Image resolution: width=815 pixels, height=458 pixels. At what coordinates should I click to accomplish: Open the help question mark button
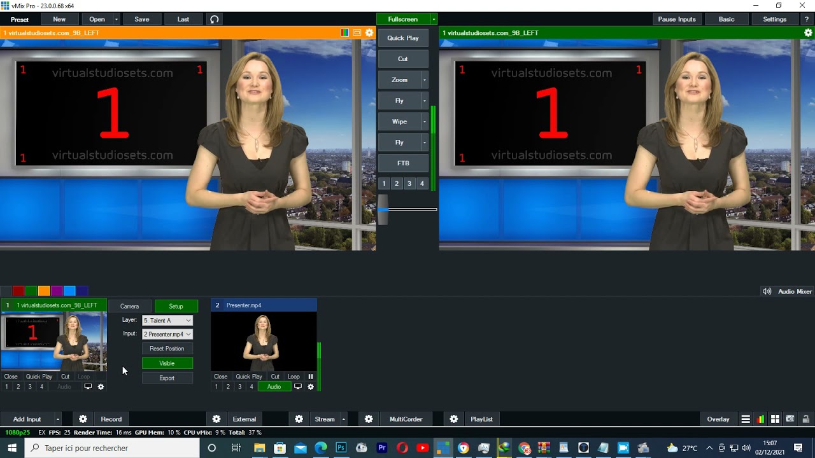pos(807,19)
